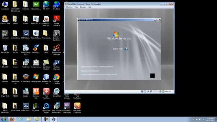Select the BlackBerry Desktop desktop icon
Image resolution: width=217 pixels, height=122 pixels.
(57, 36)
